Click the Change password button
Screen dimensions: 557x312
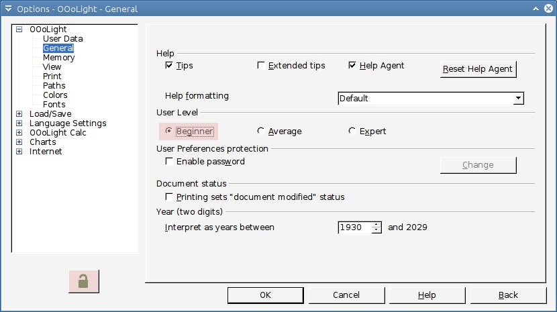(x=478, y=165)
